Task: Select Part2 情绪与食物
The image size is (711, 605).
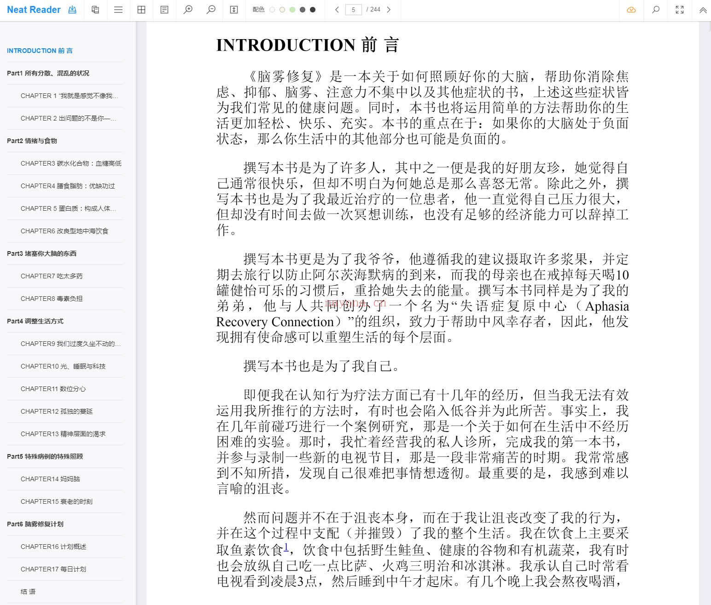Action: (x=32, y=141)
